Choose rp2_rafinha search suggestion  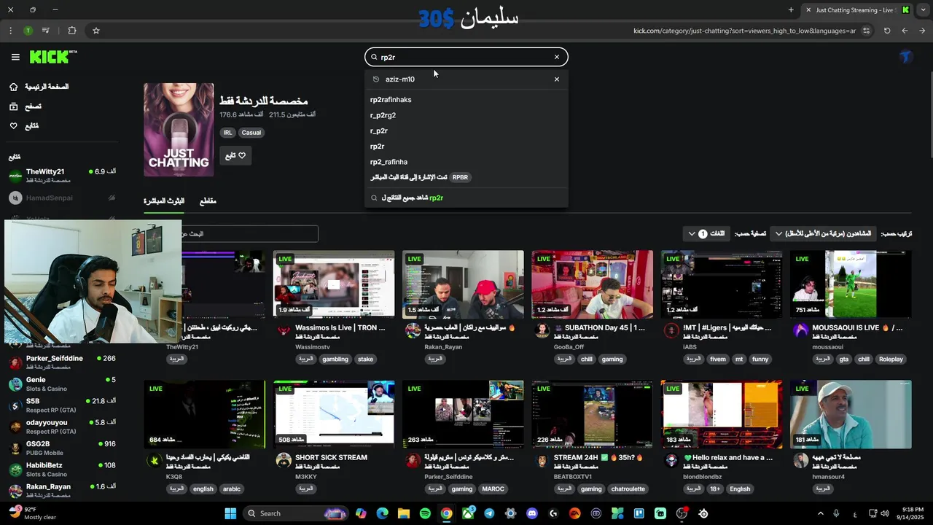coord(466,162)
